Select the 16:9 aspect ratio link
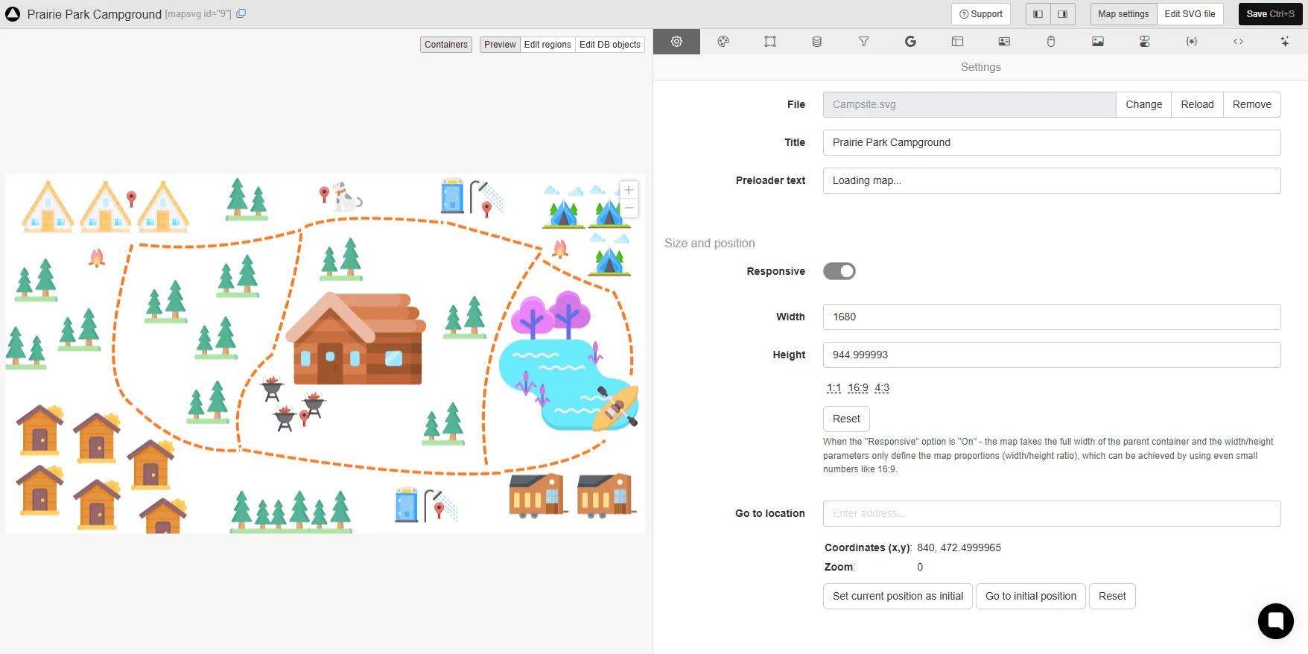The height and width of the screenshot is (654, 1308). [x=857, y=388]
